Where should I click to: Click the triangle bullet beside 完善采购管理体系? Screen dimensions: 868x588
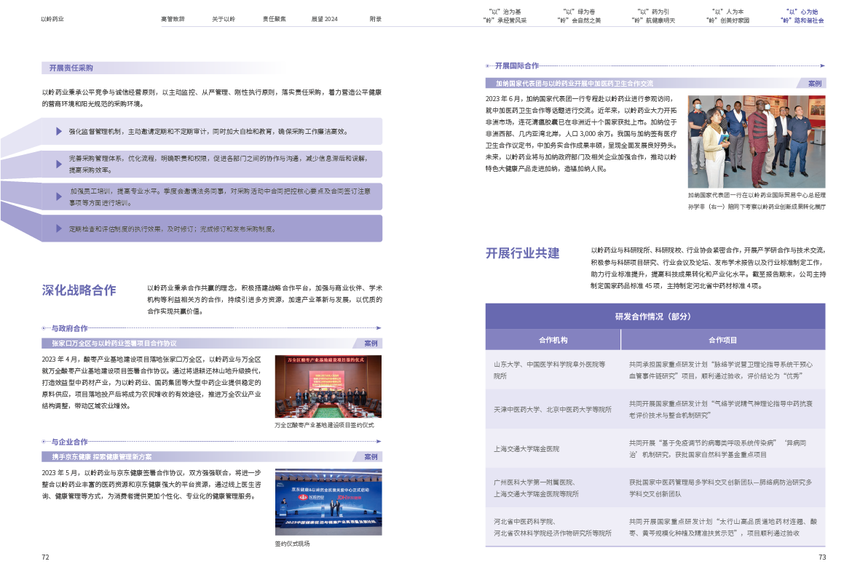coord(59,164)
